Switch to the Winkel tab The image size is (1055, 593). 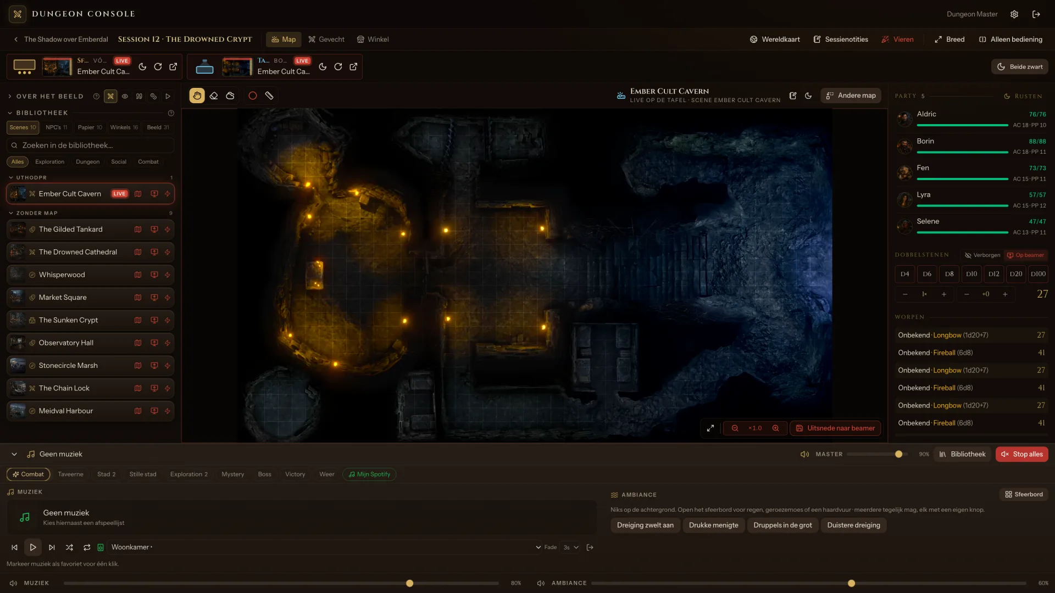coord(373,40)
